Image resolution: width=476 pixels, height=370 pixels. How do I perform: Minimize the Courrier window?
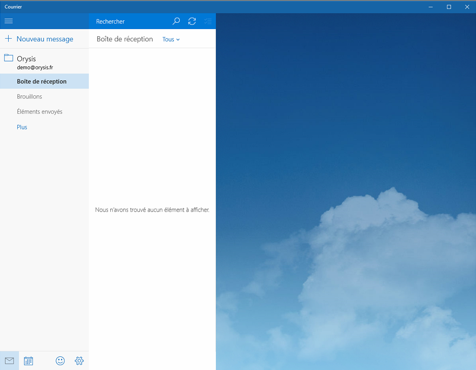click(431, 7)
